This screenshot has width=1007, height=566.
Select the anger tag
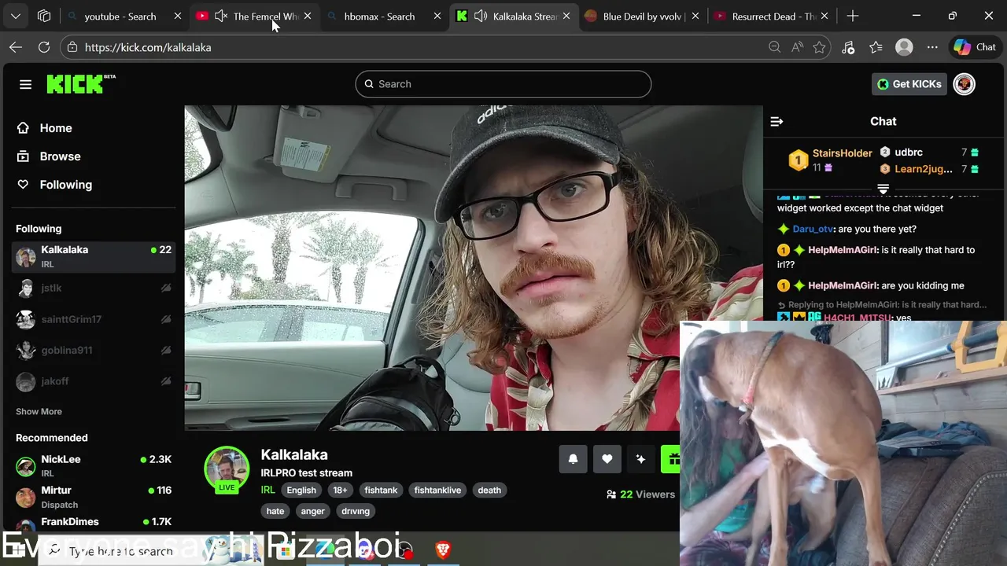point(312,511)
